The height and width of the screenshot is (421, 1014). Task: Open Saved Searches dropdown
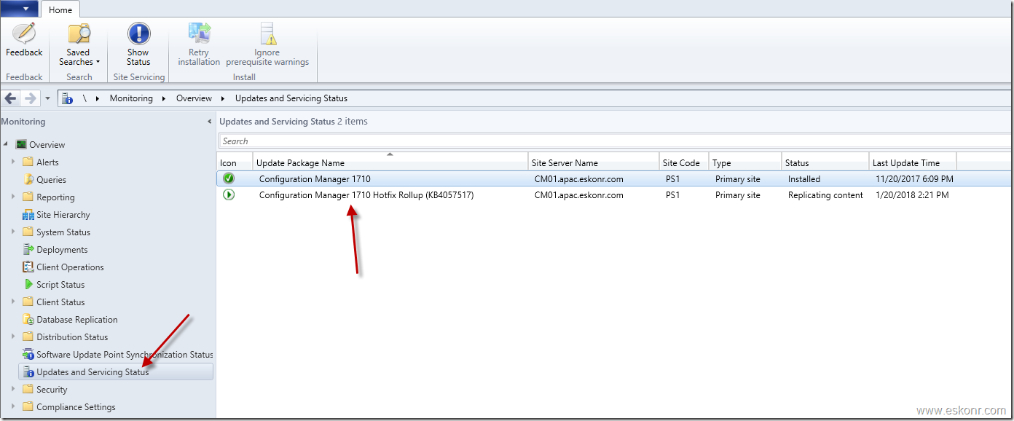pyautogui.click(x=79, y=45)
